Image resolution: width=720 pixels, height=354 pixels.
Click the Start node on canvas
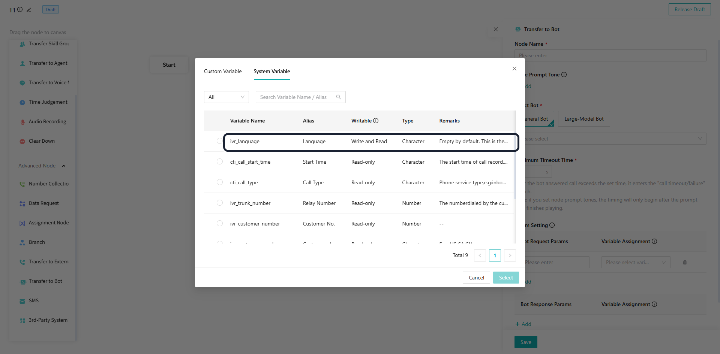coord(169,65)
